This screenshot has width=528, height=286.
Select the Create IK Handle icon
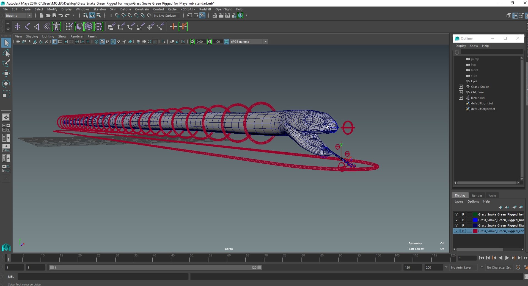click(37, 27)
